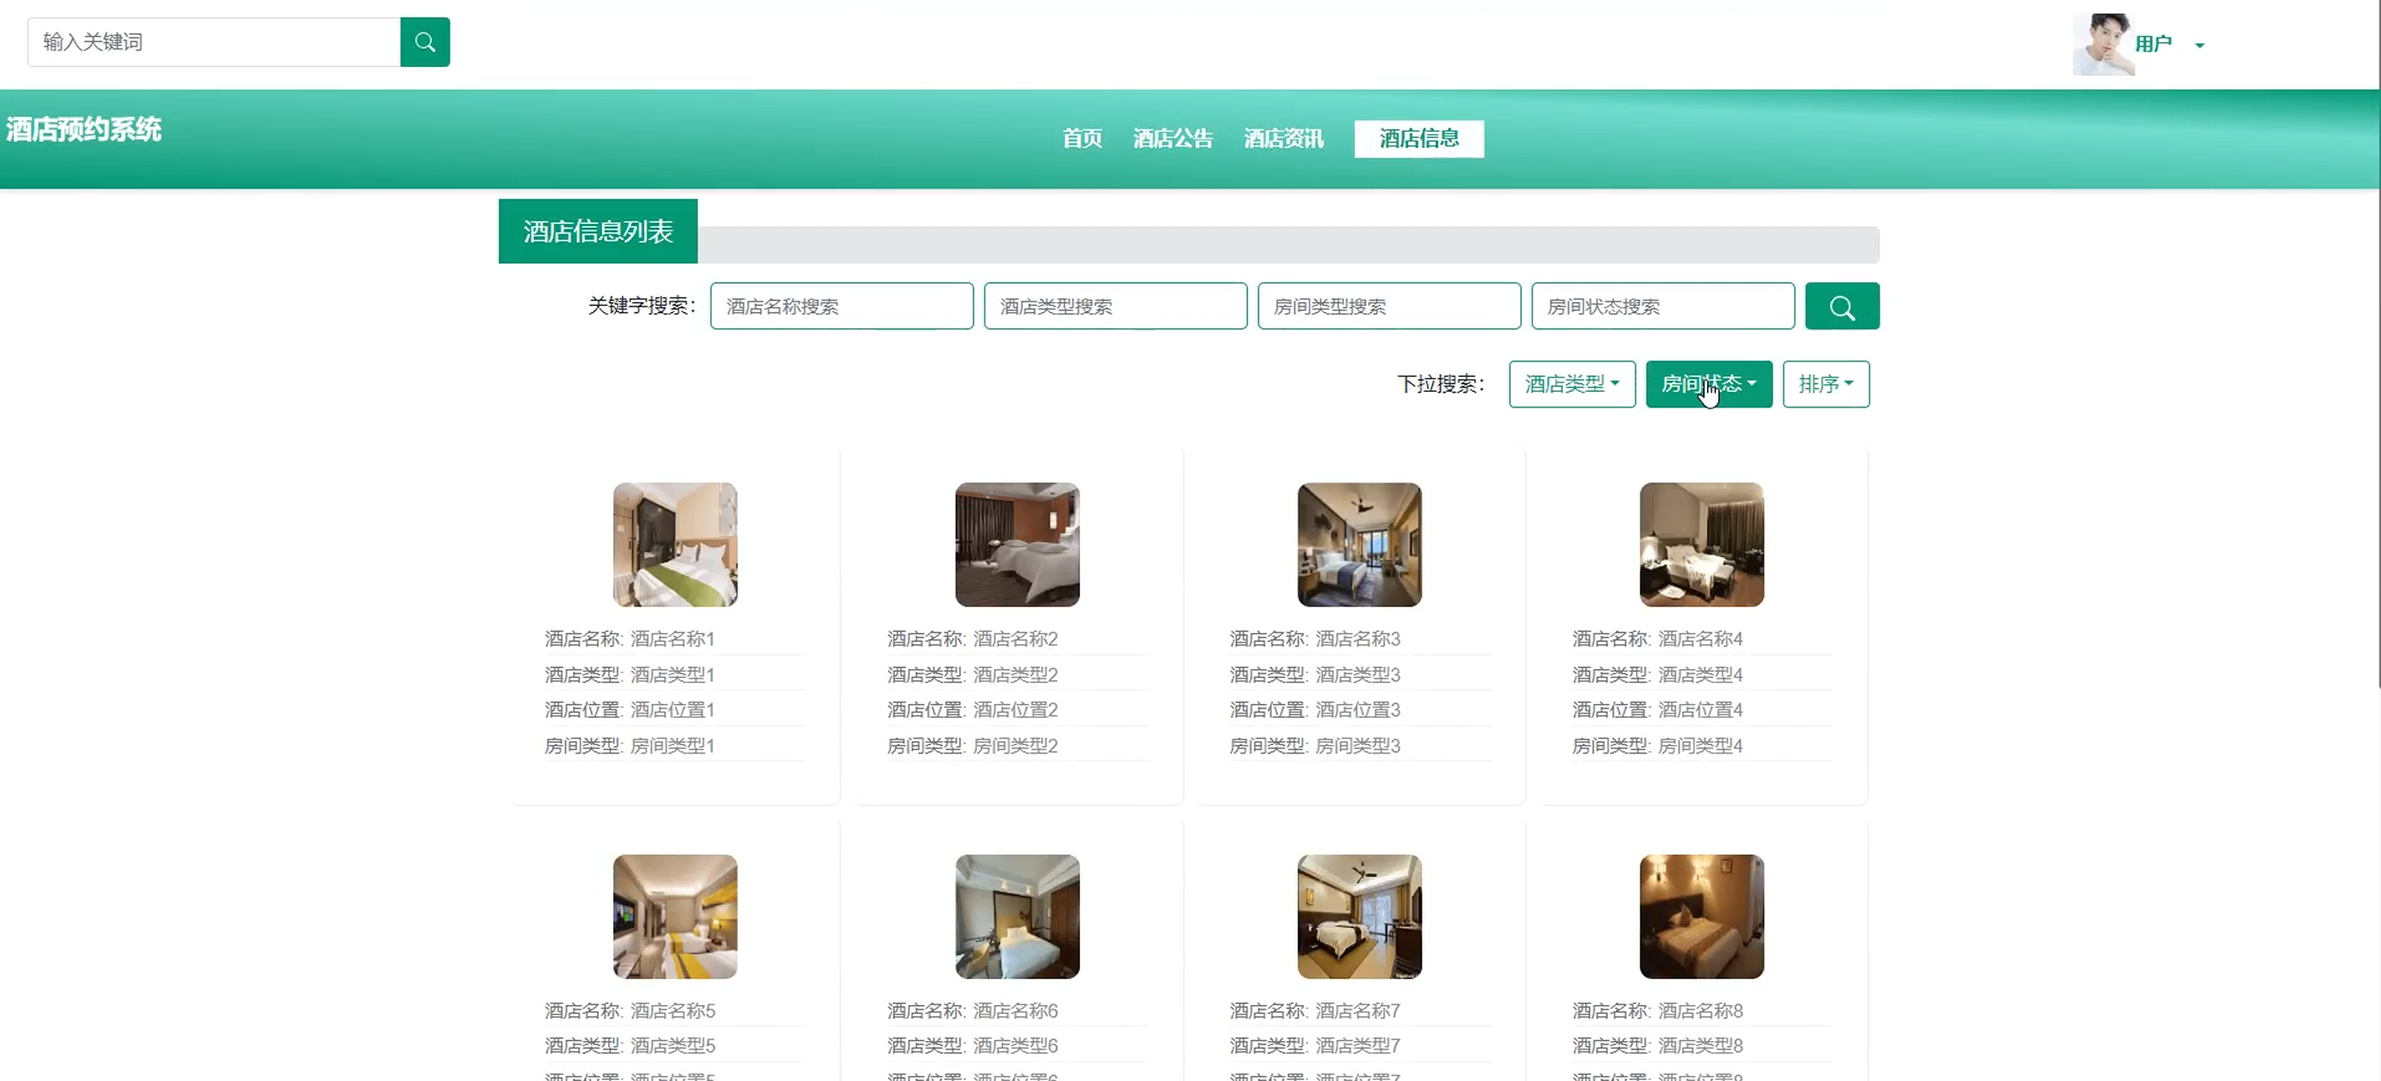Image resolution: width=2381 pixels, height=1081 pixels.
Task: Select the 酒店信息 tab
Action: [x=1419, y=139]
